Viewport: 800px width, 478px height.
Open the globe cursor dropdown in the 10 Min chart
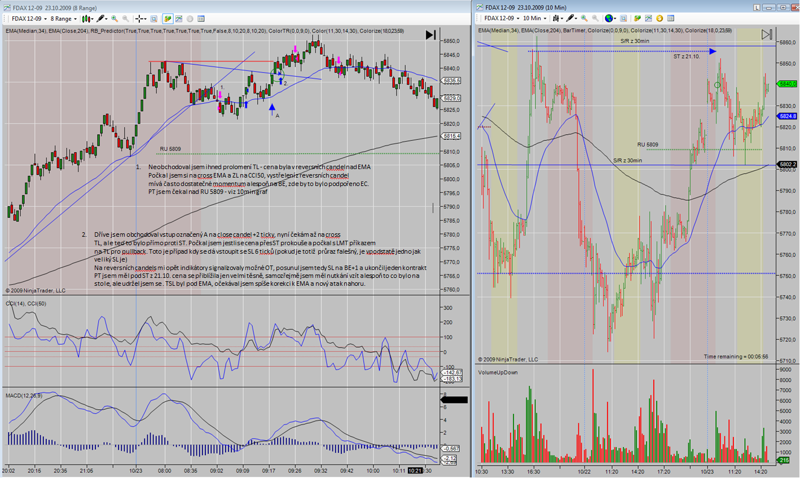(x=610, y=18)
